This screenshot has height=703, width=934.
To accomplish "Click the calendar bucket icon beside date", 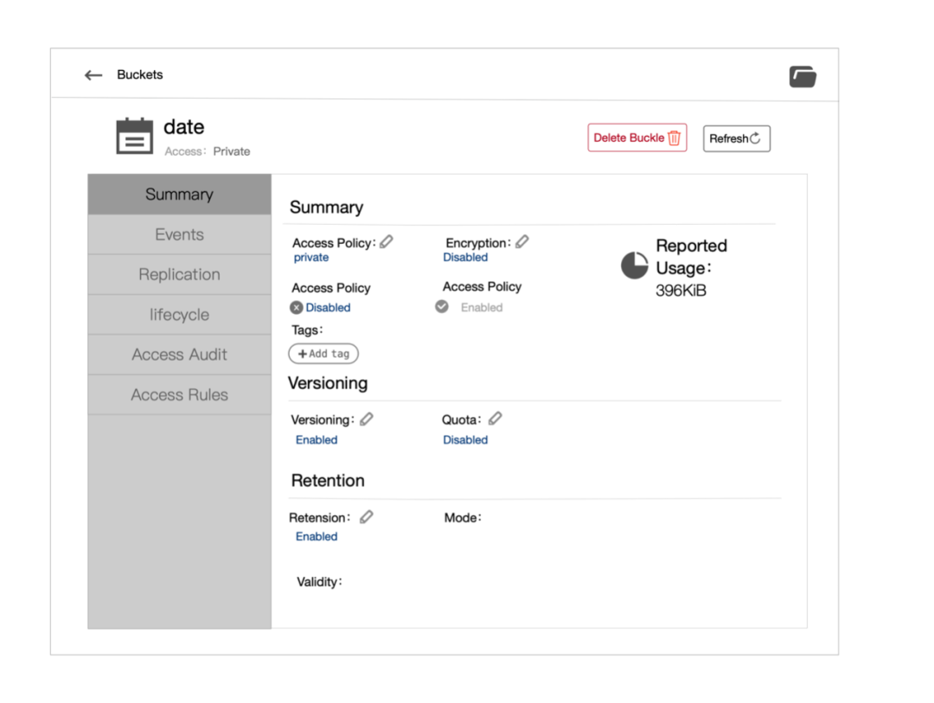I will pyautogui.click(x=134, y=137).
